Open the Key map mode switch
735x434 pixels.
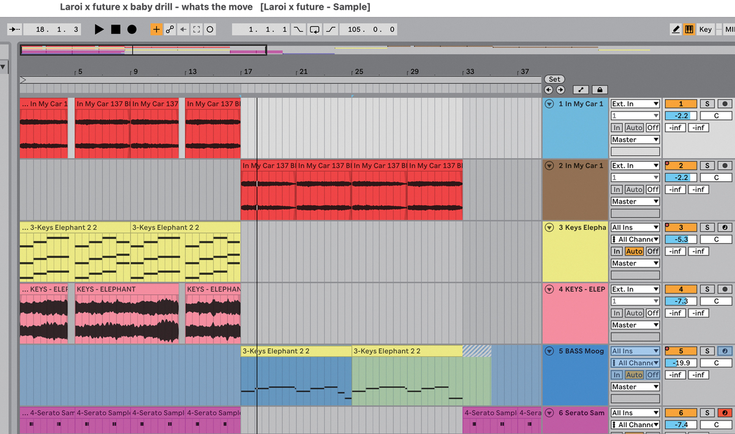(x=706, y=29)
